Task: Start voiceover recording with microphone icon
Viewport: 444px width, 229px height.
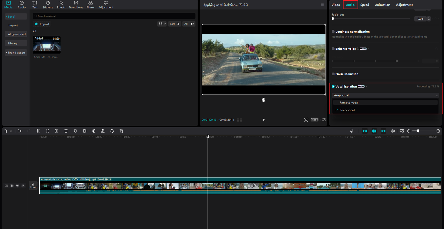Action: click(x=352, y=131)
